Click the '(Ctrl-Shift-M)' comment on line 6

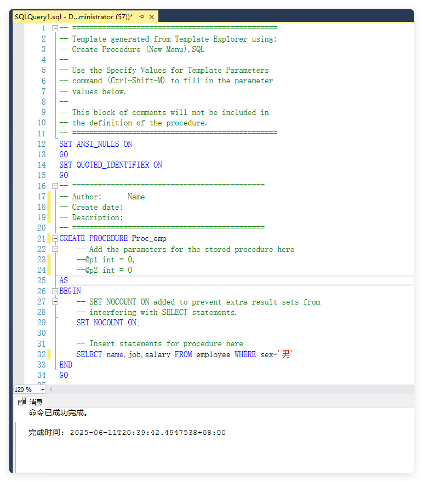click(x=136, y=81)
